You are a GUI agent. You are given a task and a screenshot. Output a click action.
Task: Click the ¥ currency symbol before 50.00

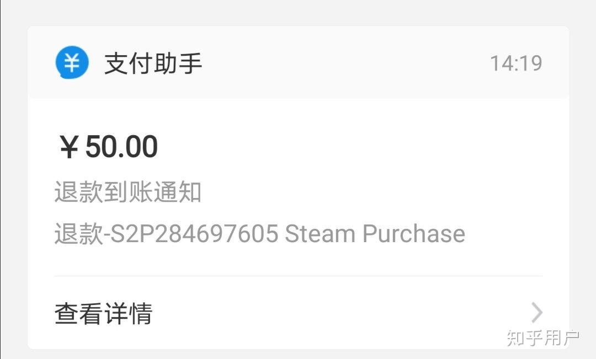pos(69,147)
